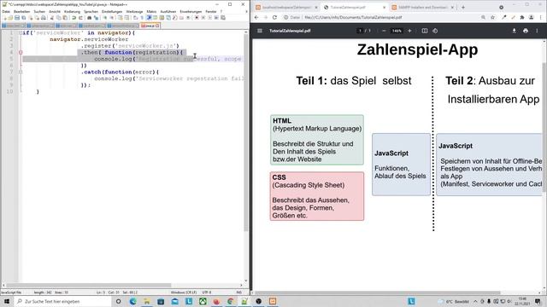Click the Zoom In toolbar icon in Notepad++

click(105, 18)
